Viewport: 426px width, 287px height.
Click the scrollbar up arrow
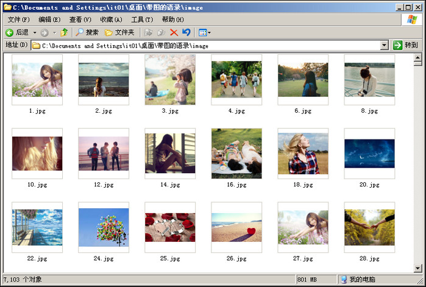418,57
